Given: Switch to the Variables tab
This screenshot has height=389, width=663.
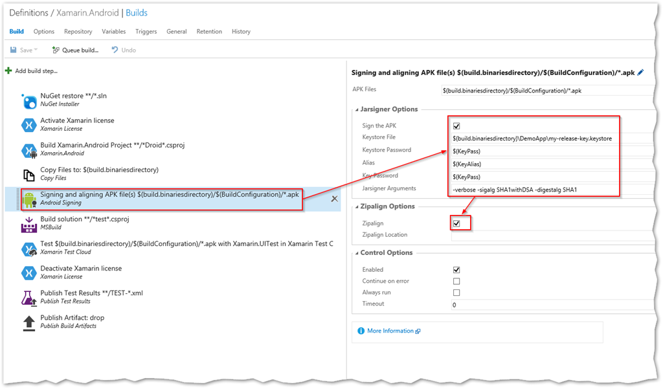Looking at the screenshot, I should coord(114,31).
